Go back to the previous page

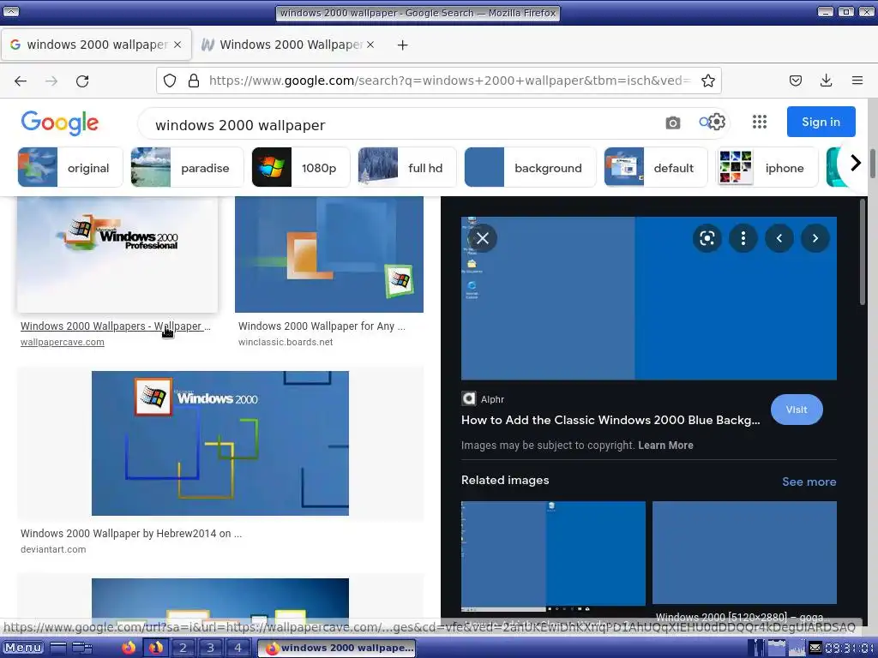pyautogui.click(x=21, y=81)
